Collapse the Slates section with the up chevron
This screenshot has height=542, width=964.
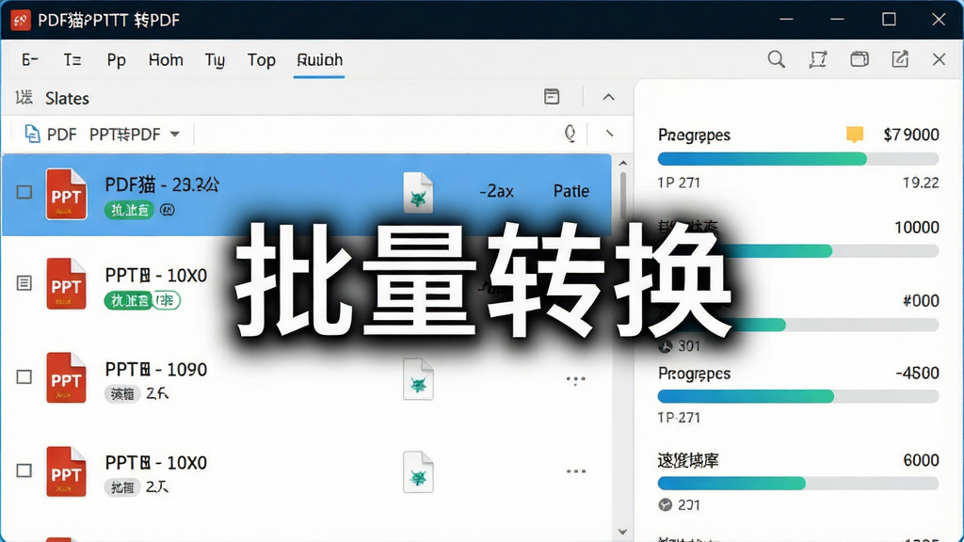point(608,97)
